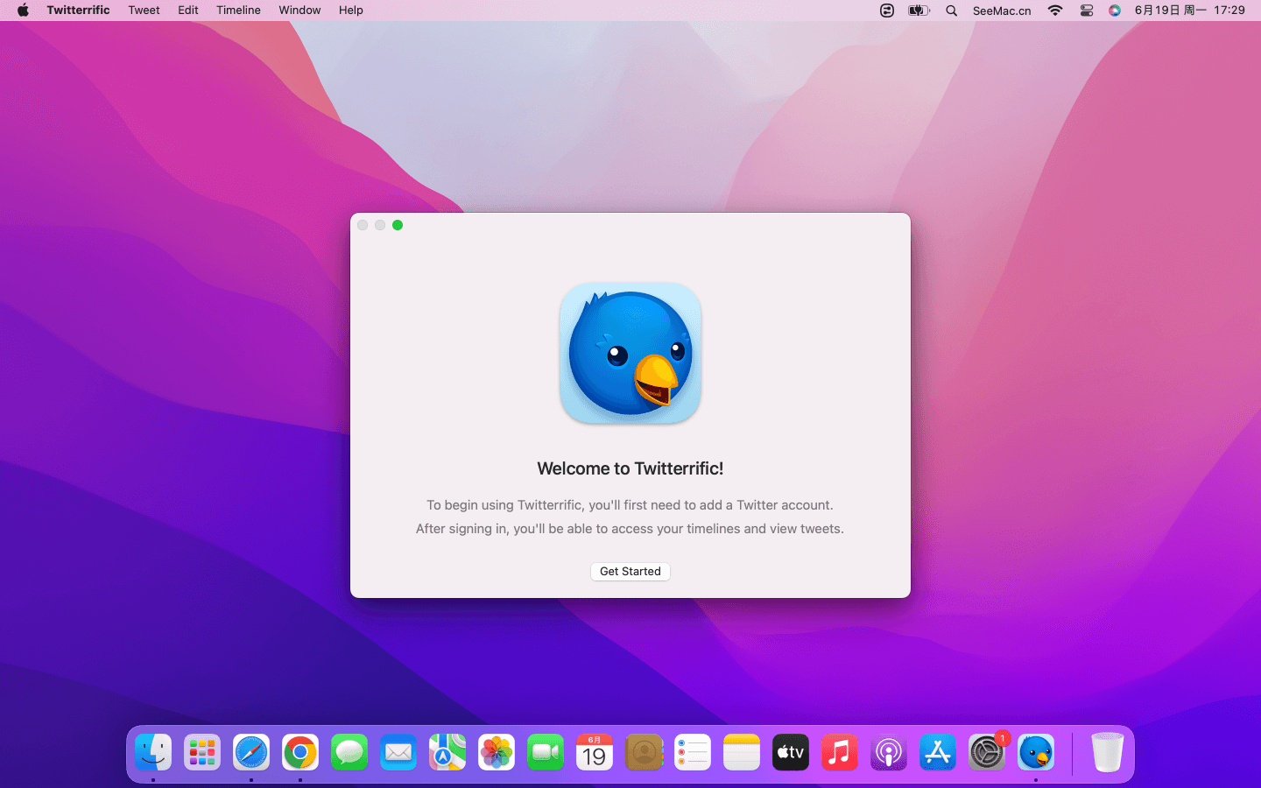Click the battery status icon
1261x788 pixels.
click(919, 11)
